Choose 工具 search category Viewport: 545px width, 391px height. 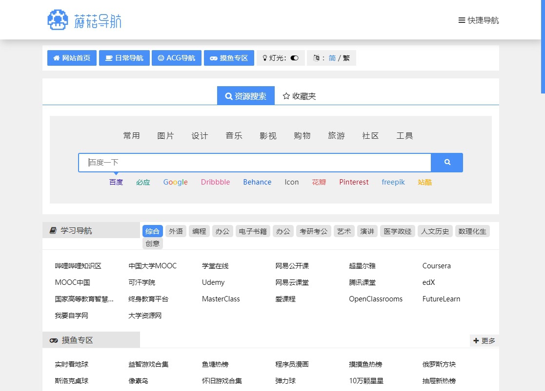(404, 136)
